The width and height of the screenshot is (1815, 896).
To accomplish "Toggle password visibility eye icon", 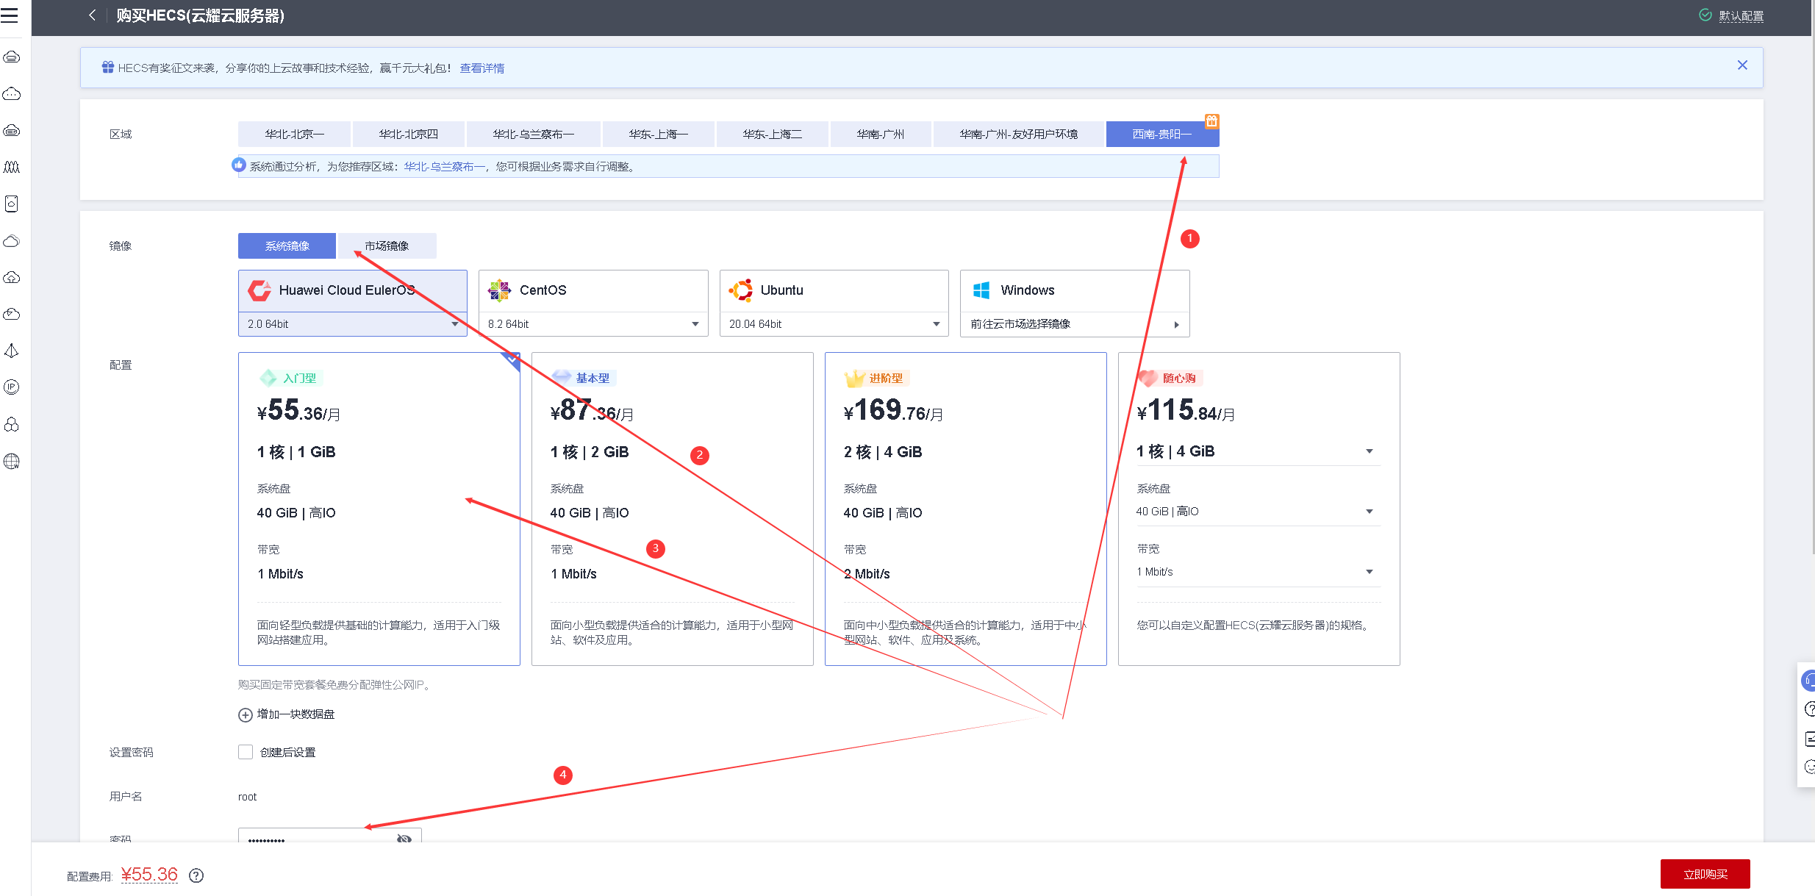I will point(404,839).
